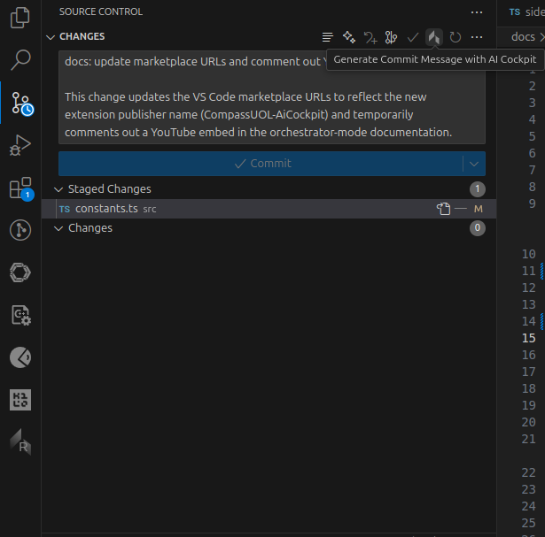The height and width of the screenshot is (537, 545).
Task: Collapse the CHANGES section header
Action: (51, 37)
